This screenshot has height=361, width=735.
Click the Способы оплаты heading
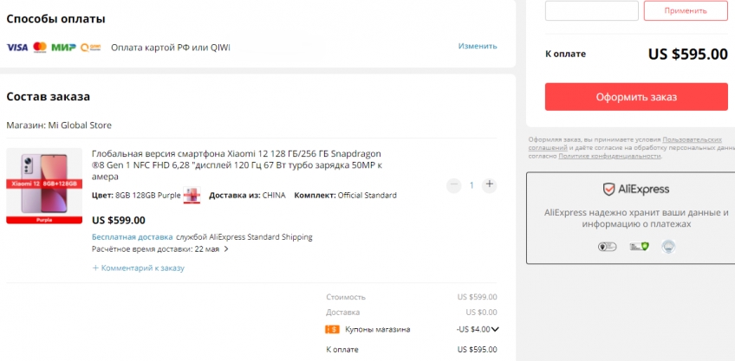click(55, 19)
